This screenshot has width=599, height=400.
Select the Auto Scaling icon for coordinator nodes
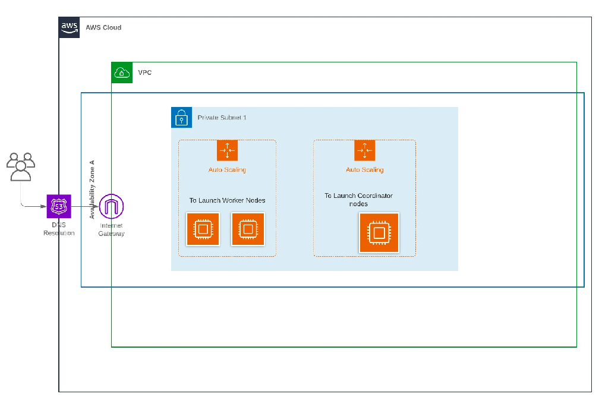click(364, 150)
